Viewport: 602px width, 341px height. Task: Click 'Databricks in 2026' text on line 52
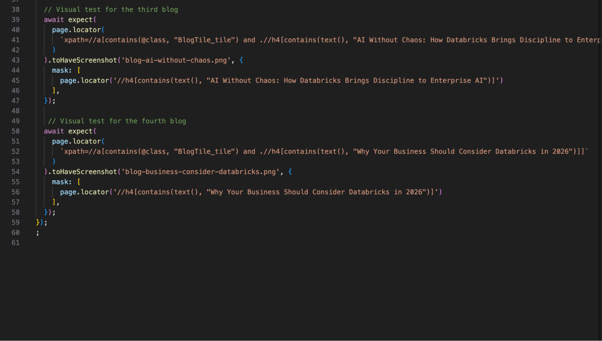tap(532, 152)
